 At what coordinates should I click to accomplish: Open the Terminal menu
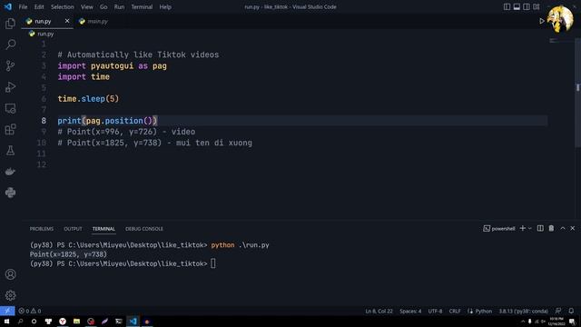click(142, 6)
